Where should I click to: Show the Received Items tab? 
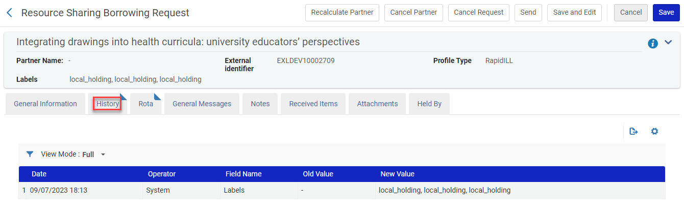tap(313, 104)
